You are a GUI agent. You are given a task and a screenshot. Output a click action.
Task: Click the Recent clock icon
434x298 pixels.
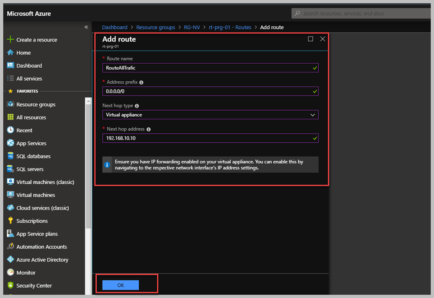[10, 130]
